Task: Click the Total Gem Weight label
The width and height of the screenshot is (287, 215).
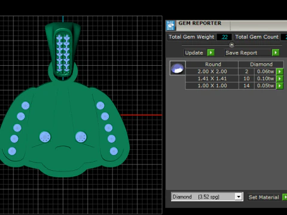Action: tap(191, 37)
